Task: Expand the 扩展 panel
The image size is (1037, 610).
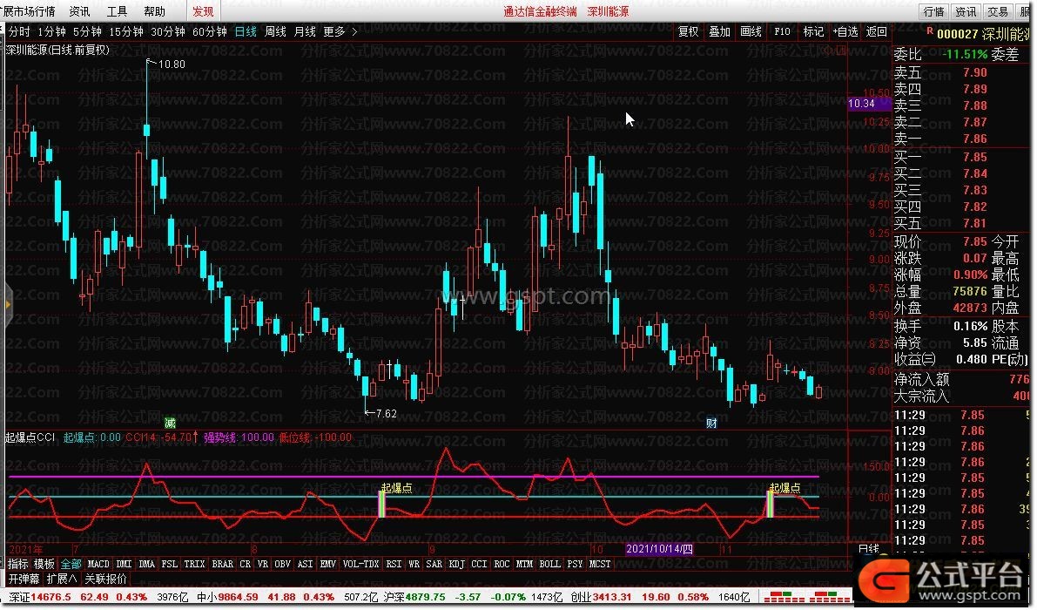Action: click(x=62, y=579)
